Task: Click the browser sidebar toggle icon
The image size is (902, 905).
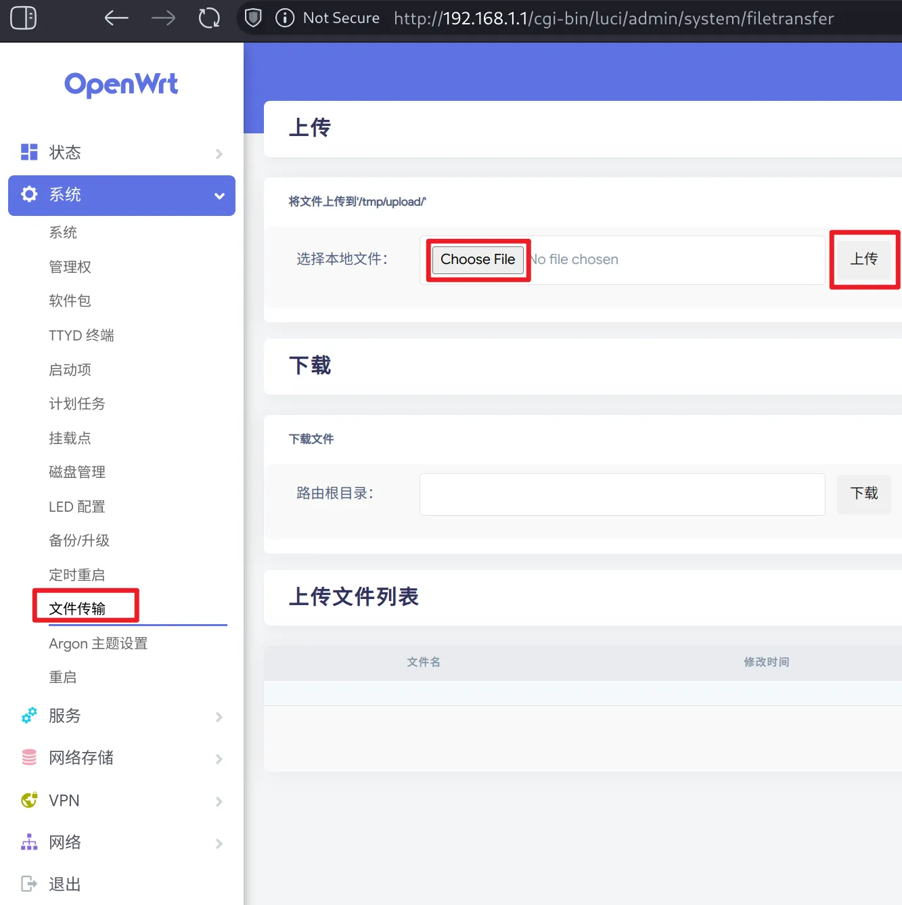Action: [x=24, y=18]
